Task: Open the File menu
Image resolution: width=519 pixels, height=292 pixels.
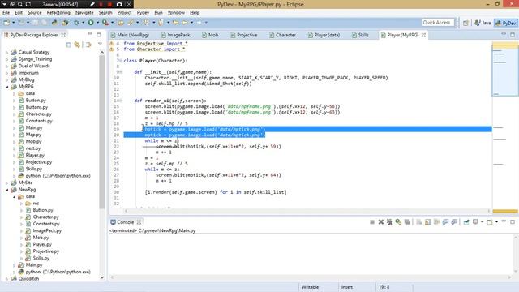Action: tap(6, 13)
